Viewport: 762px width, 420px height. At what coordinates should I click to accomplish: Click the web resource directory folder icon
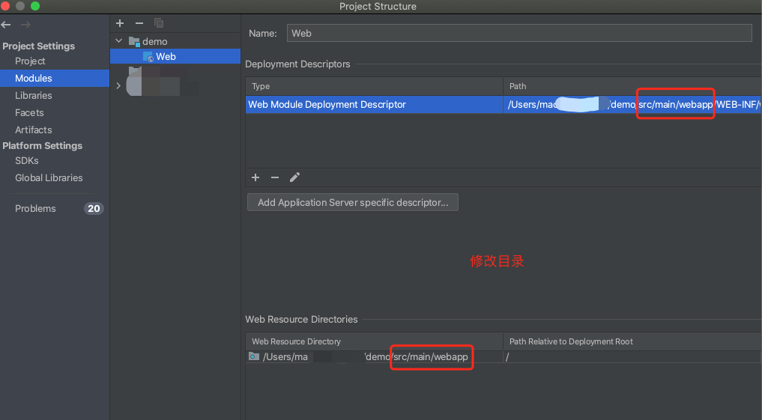(x=254, y=356)
